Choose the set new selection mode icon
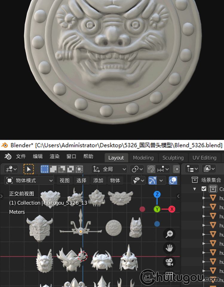The height and width of the screenshot is (287, 224). [x=45, y=169]
